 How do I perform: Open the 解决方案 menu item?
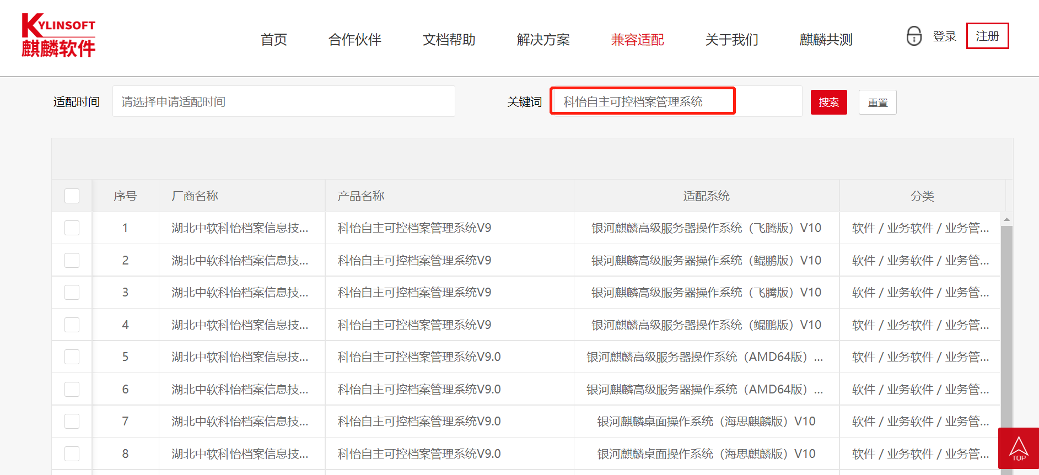543,40
